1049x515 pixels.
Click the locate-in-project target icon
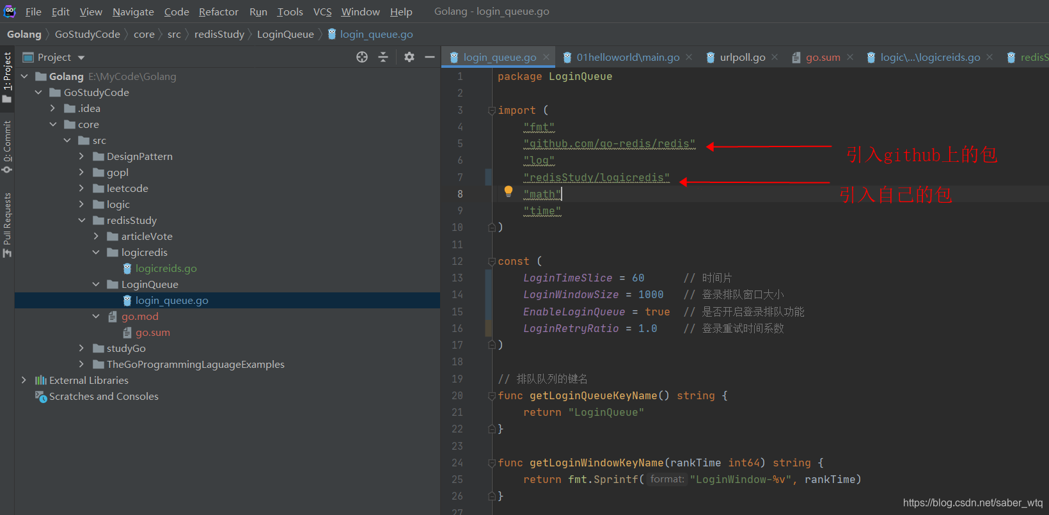tap(362, 57)
